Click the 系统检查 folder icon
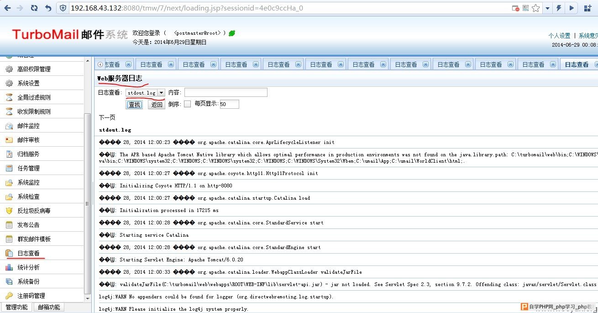The image size is (598, 313). click(x=9, y=196)
